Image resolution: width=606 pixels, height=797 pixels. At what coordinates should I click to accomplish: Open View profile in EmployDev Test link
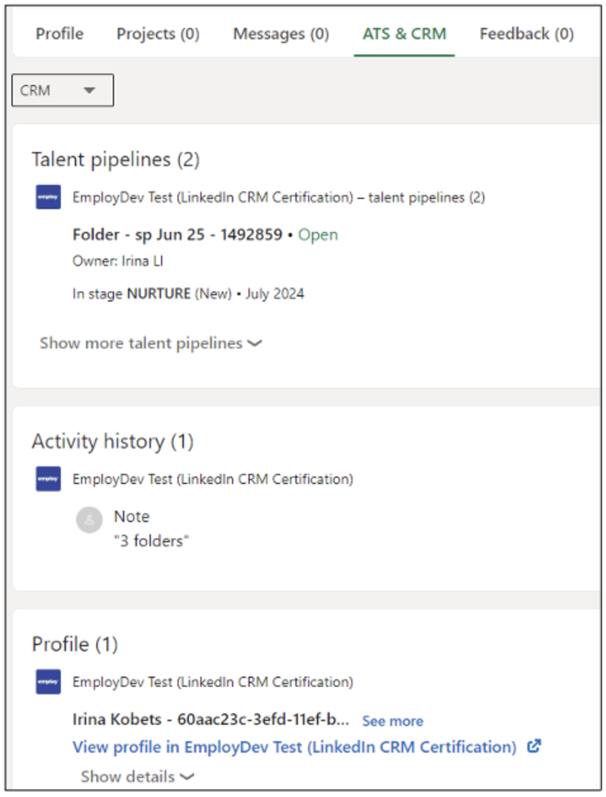tap(295, 747)
